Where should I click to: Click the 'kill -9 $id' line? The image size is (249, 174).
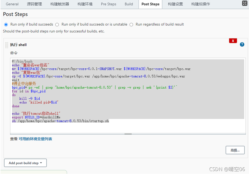[30, 99]
